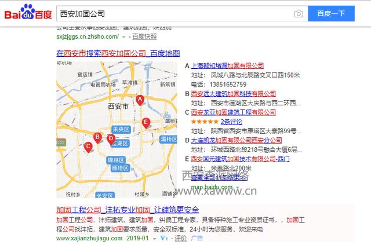Click 碑林区 district label on map

click(116, 160)
